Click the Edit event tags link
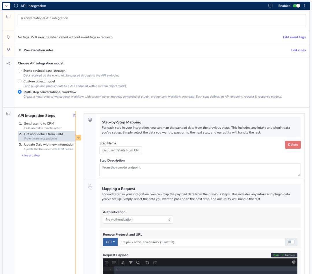This screenshot has height=274, width=312. coord(294,37)
